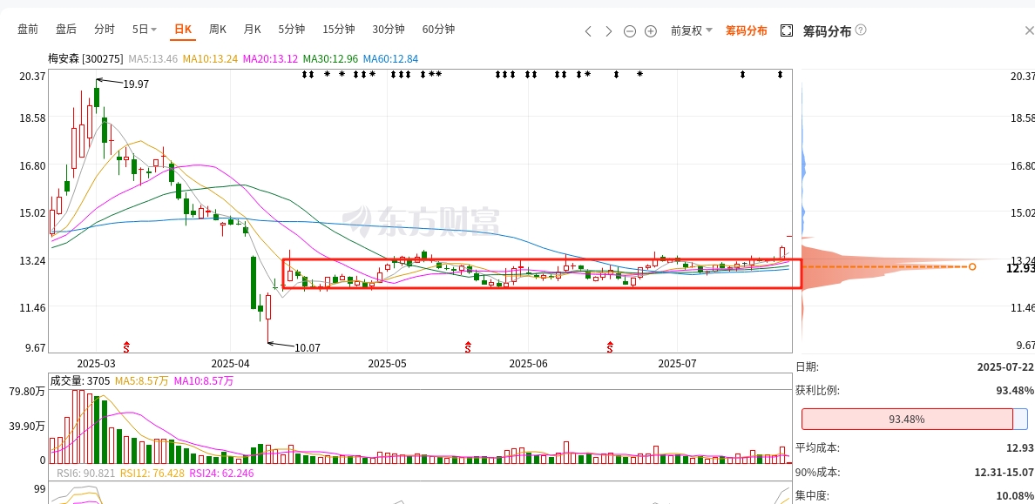Click the MA30:12.96 indicator label

tap(331, 58)
